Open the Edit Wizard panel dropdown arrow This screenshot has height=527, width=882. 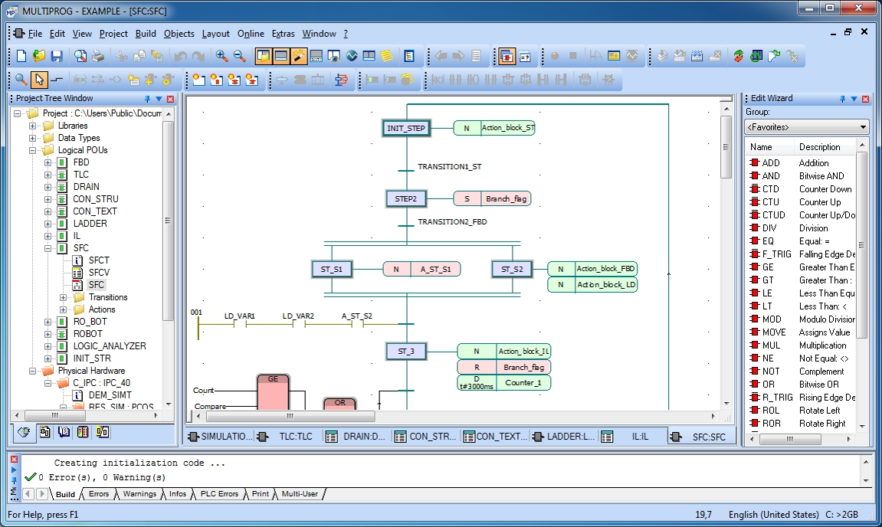[854, 99]
